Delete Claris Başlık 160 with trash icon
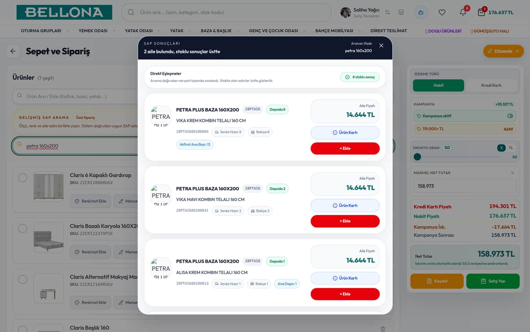530x332 pixels. [383, 329]
